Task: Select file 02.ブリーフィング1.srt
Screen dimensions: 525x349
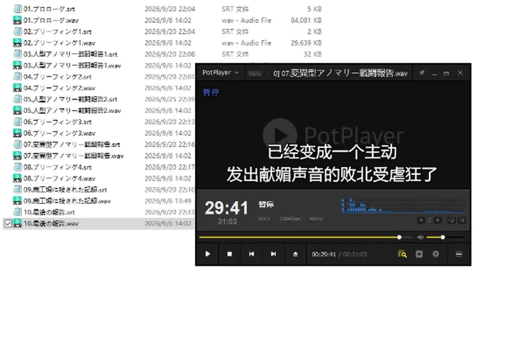Action: coord(57,32)
